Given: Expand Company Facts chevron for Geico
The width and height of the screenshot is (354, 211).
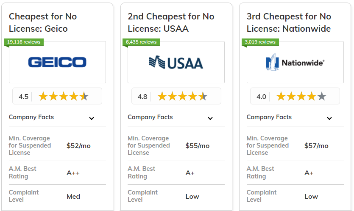Looking at the screenshot, I should [92, 118].
